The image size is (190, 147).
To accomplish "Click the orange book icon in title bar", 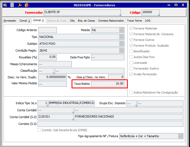I will 26,5.
